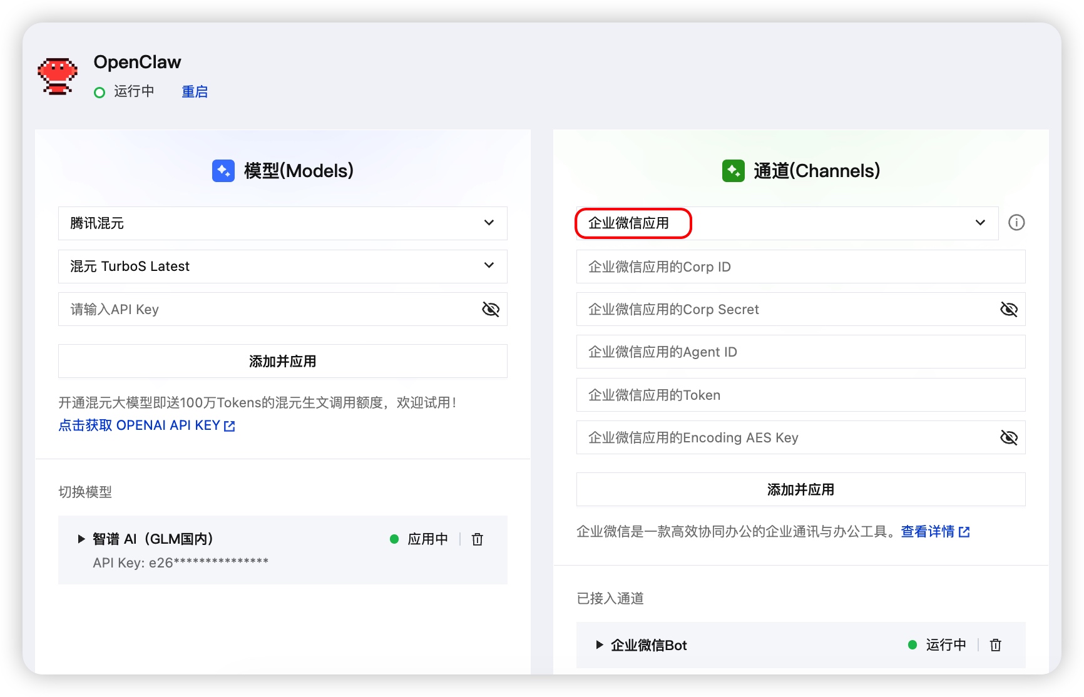Open the 企业微信应用 channel dropdown
The image size is (1084, 697).
click(787, 223)
